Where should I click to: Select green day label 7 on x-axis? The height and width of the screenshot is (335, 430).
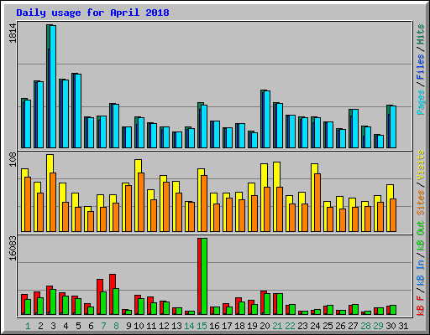103,326
